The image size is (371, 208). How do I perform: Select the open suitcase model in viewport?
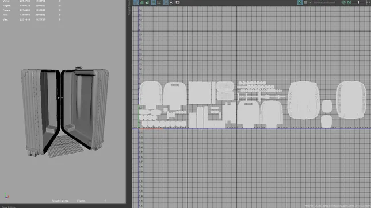[x=64, y=112]
